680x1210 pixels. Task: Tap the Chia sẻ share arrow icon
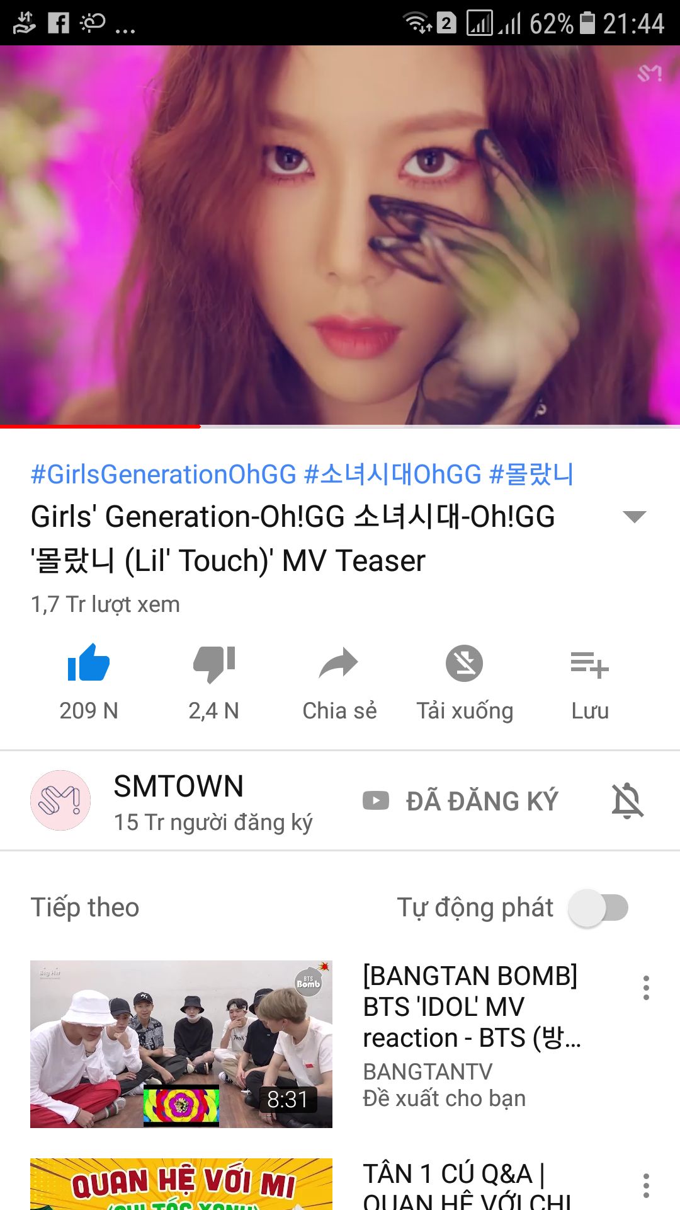pyautogui.click(x=339, y=664)
